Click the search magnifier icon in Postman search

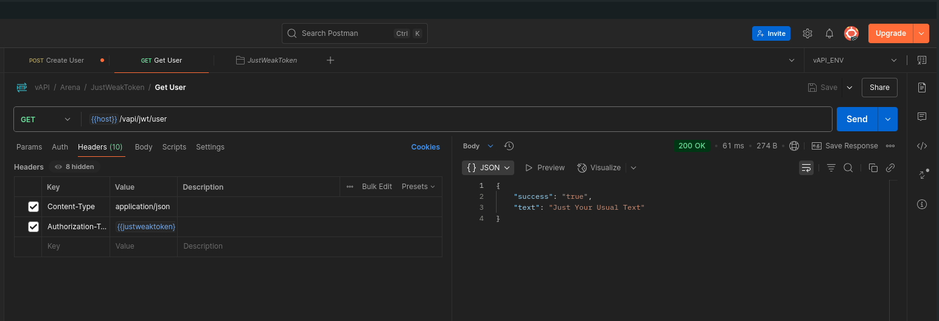coord(292,33)
